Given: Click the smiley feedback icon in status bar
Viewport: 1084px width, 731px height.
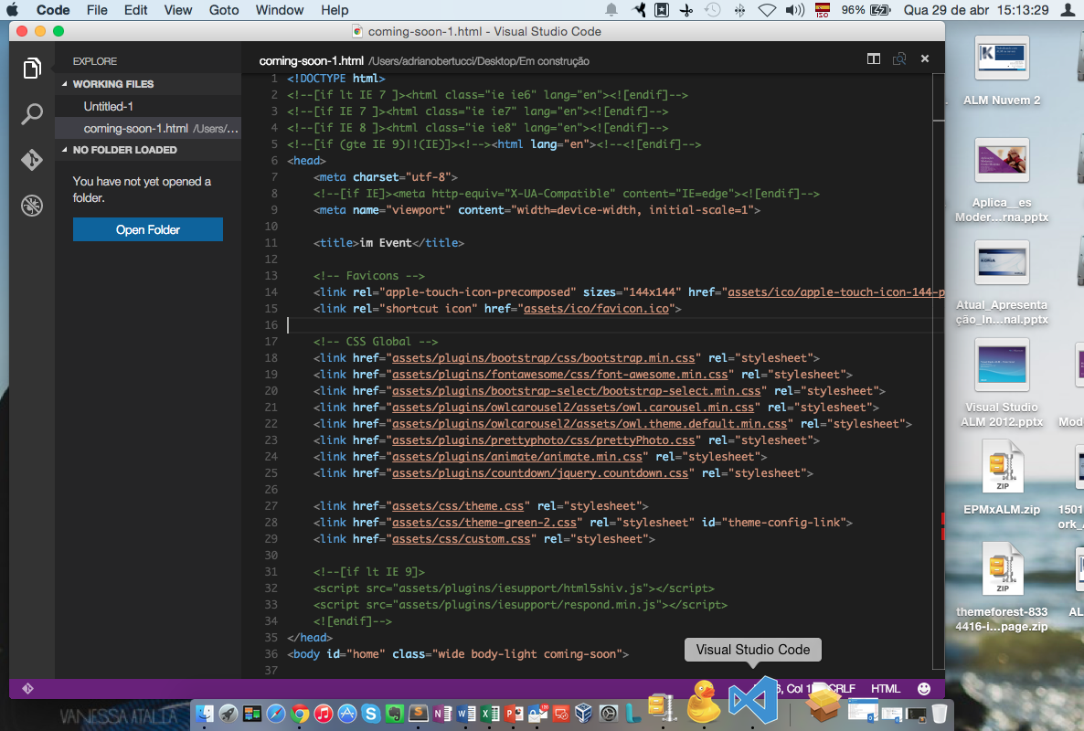Looking at the screenshot, I should [x=924, y=688].
